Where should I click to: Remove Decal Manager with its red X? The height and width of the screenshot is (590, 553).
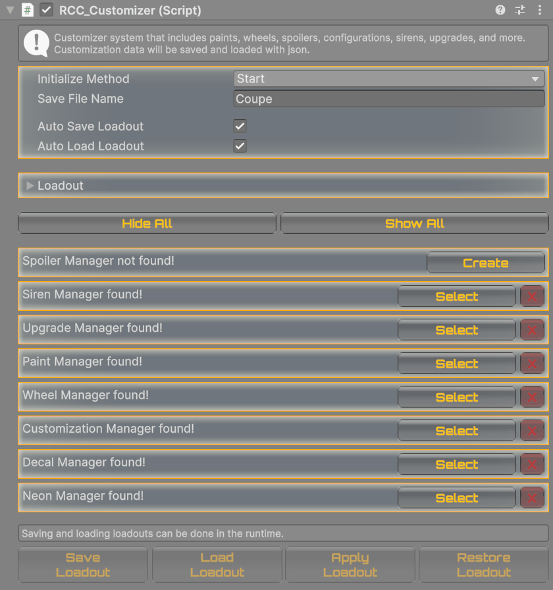(532, 464)
